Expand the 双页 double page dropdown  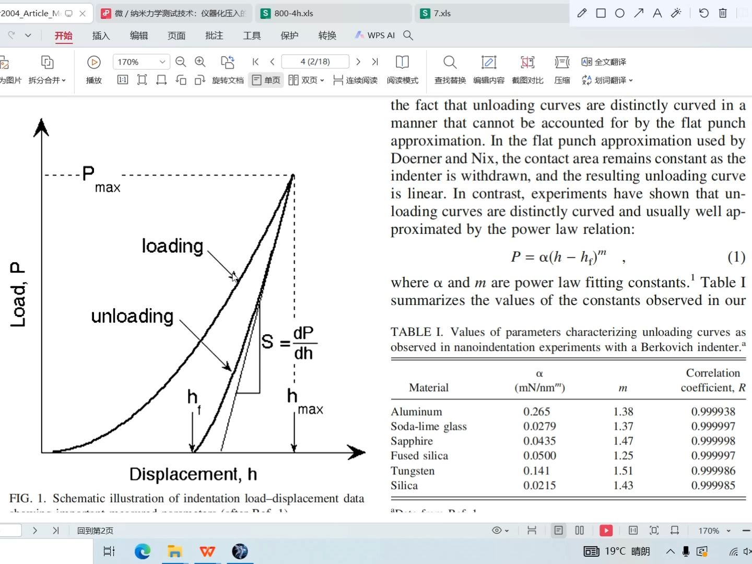[322, 80]
